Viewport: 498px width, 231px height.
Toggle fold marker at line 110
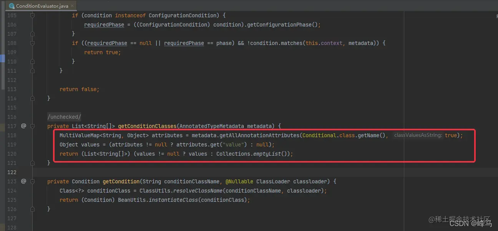[x=33, y=61]
